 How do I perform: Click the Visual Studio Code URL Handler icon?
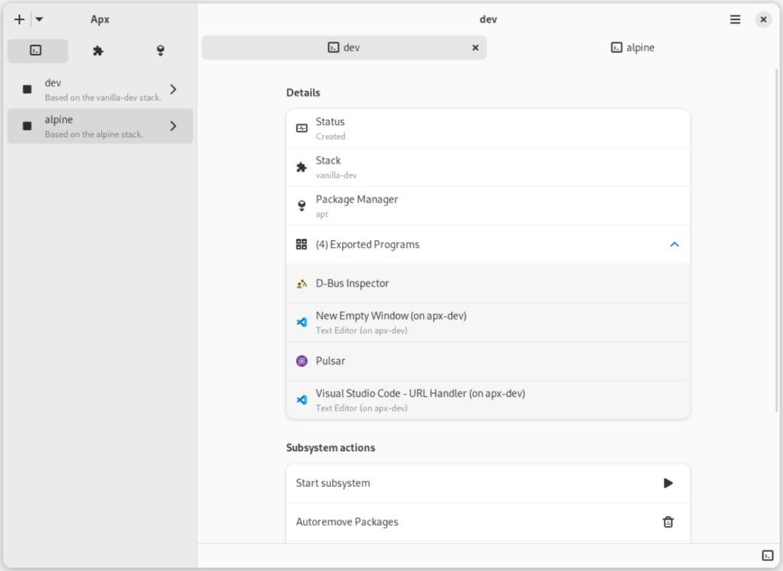(301, 400)
